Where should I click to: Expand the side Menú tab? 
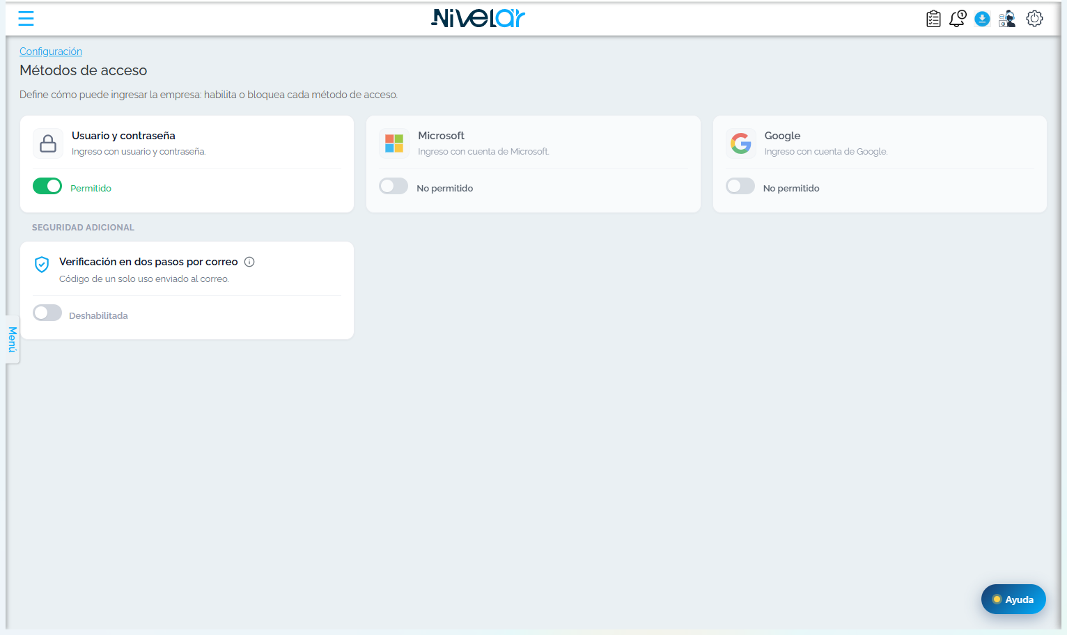click(13, 339)
